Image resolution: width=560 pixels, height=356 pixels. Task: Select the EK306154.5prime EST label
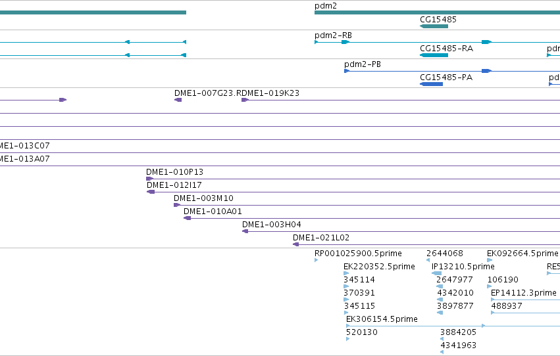coord(382,319)
